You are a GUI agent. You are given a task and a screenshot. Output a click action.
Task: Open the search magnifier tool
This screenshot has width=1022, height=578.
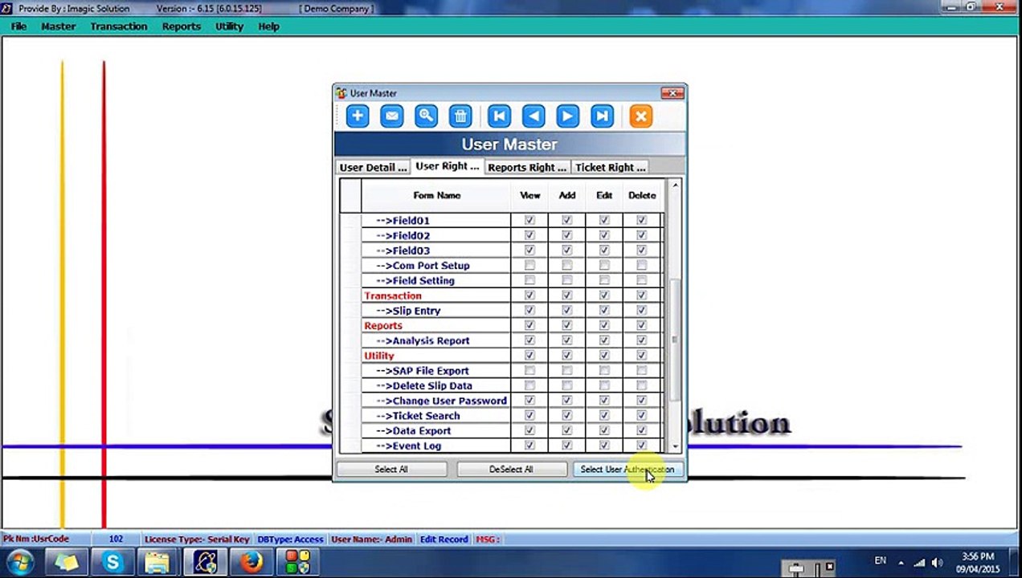tap(427, 116)
